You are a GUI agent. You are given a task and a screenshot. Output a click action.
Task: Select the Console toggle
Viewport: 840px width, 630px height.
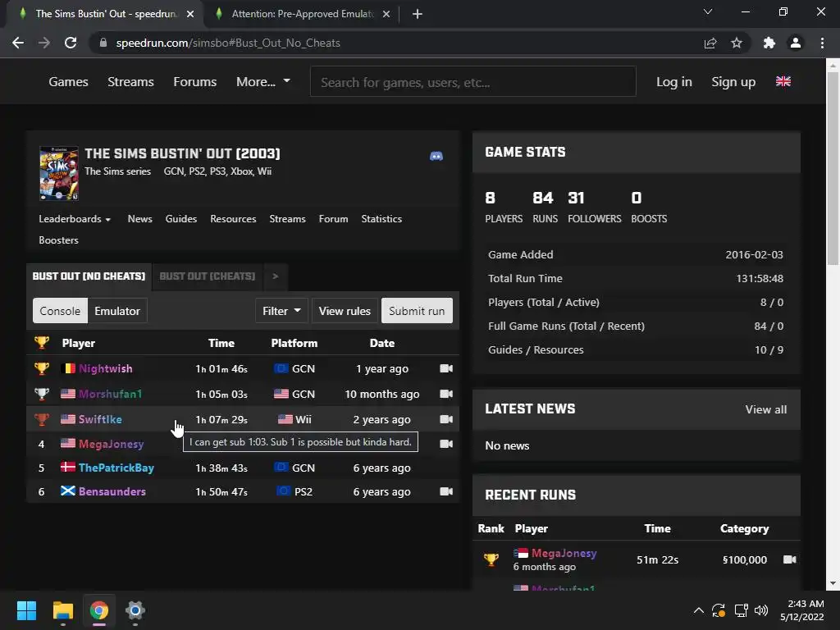click(60, 311)
